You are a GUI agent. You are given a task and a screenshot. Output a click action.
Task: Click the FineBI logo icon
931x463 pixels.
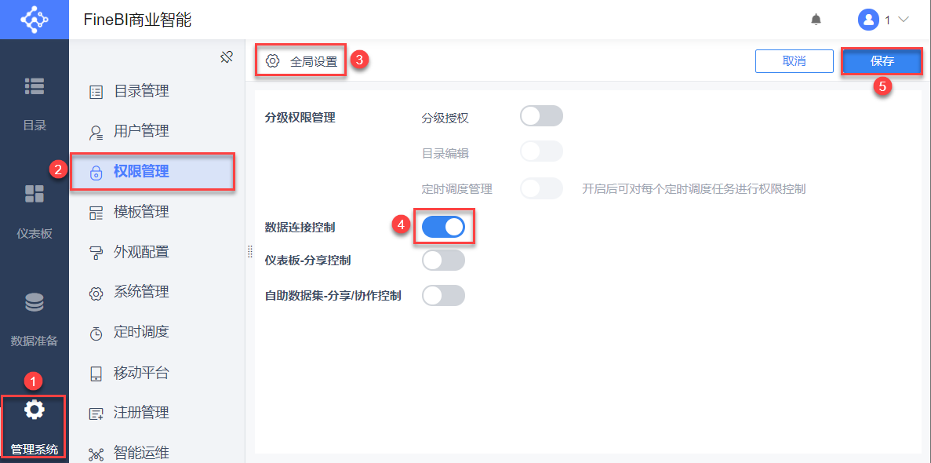tap(34, 20)
